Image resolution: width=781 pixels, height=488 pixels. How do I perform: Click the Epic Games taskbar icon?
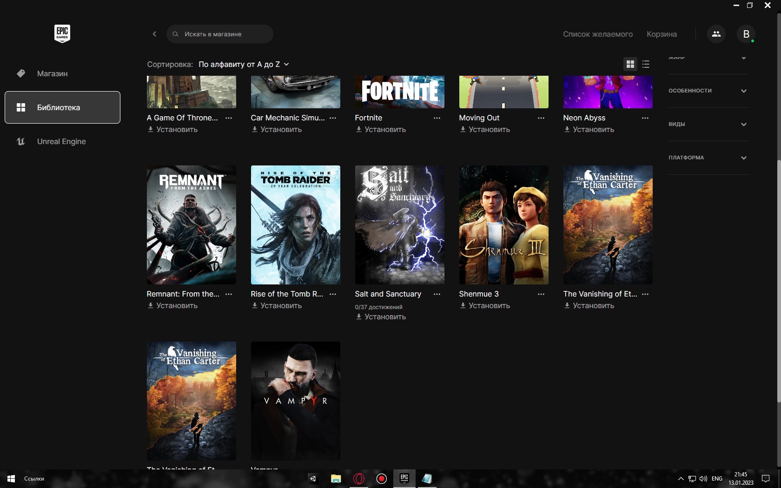[x=404, y=479]
